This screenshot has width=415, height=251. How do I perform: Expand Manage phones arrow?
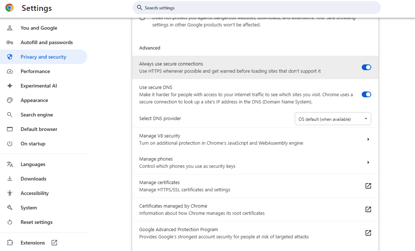click(368, 162)
